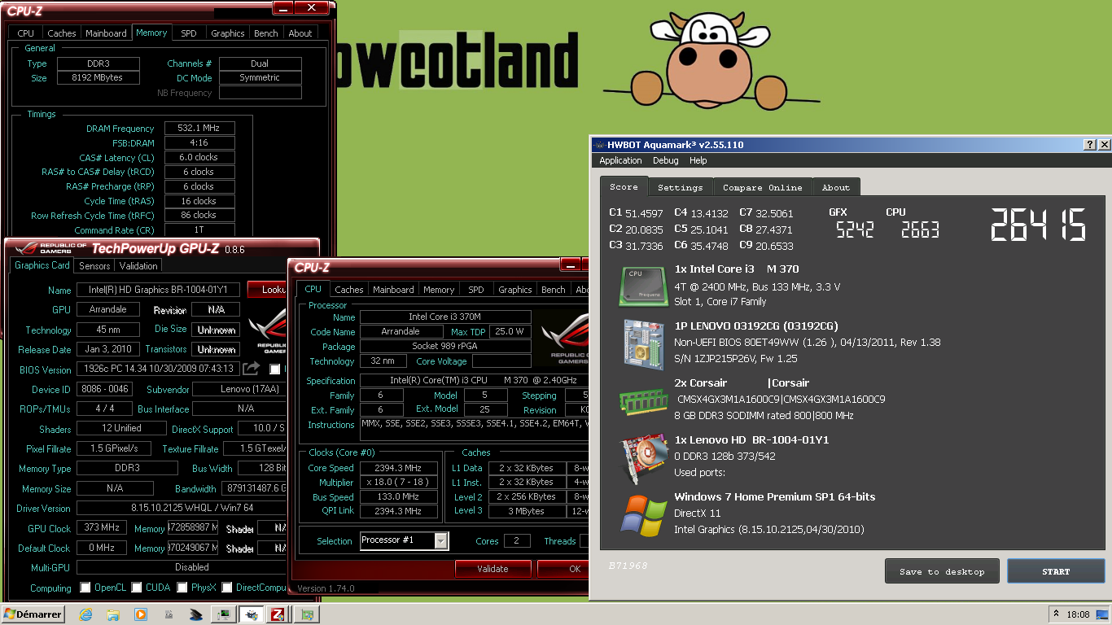Click the 18:08 system clock

[x=1079, y=615]
